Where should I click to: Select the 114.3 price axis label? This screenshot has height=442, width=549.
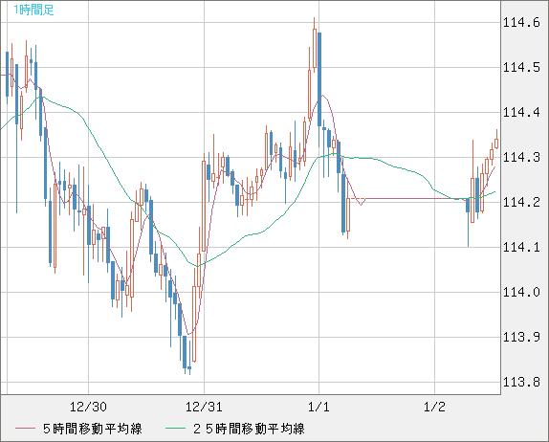click(x=521, y=157)
